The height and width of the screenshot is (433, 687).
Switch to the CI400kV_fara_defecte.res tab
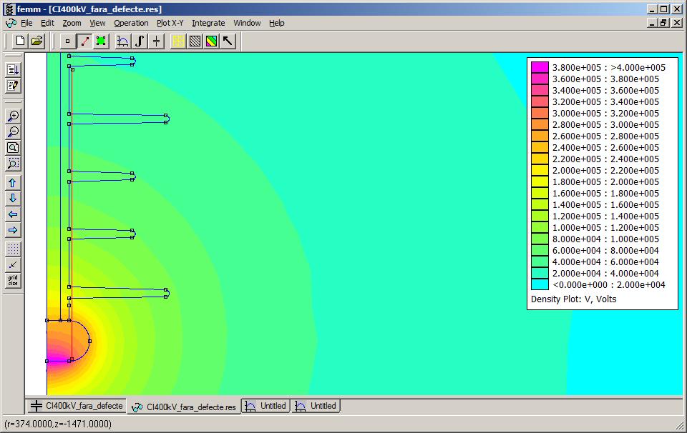click(x=184, y=407)
